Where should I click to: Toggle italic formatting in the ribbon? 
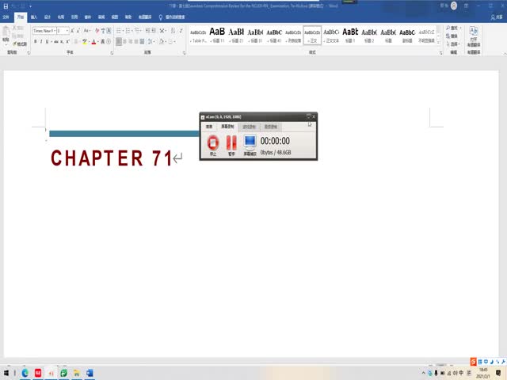click(x=41, y=41)
